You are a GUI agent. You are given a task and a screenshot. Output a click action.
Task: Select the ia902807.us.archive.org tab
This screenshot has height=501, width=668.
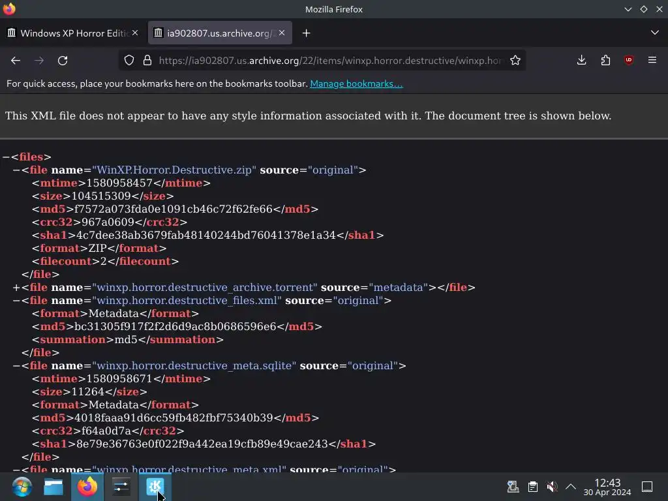click(220, 33)
